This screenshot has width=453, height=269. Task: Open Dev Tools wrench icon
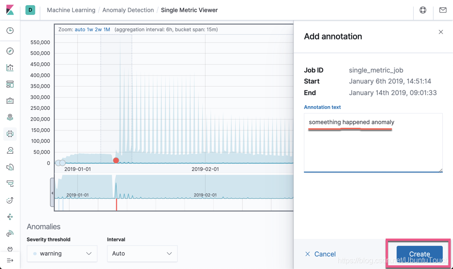(x=10, y=249)
